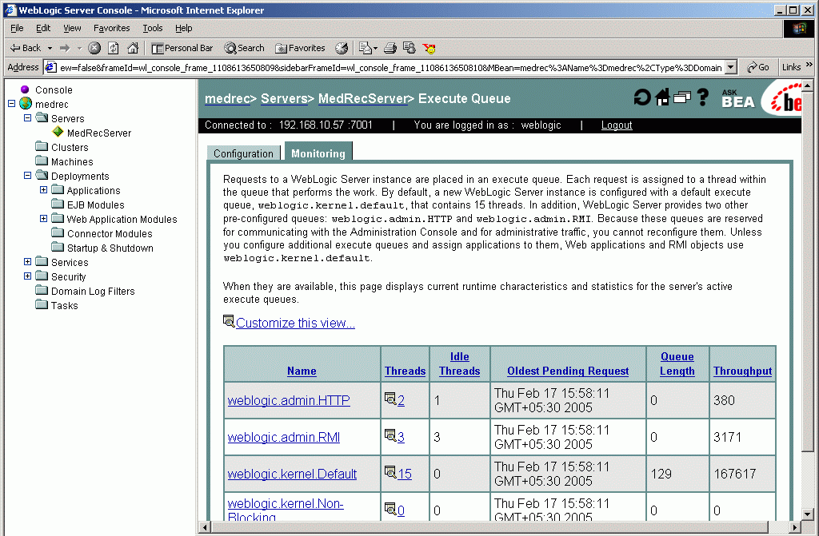
Task: Sort table by Queue Length header
Action: click(x=677, y=363)
